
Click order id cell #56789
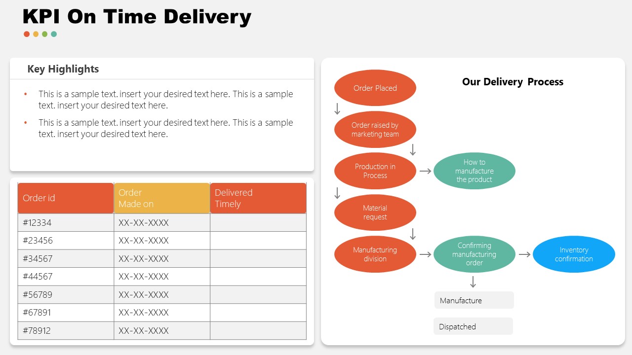(66, 295)
